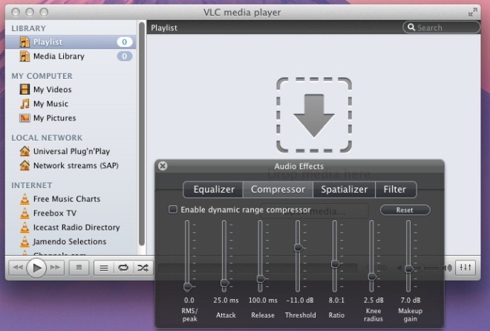Click the 8.0:1 ratio value

click(336, 301)
